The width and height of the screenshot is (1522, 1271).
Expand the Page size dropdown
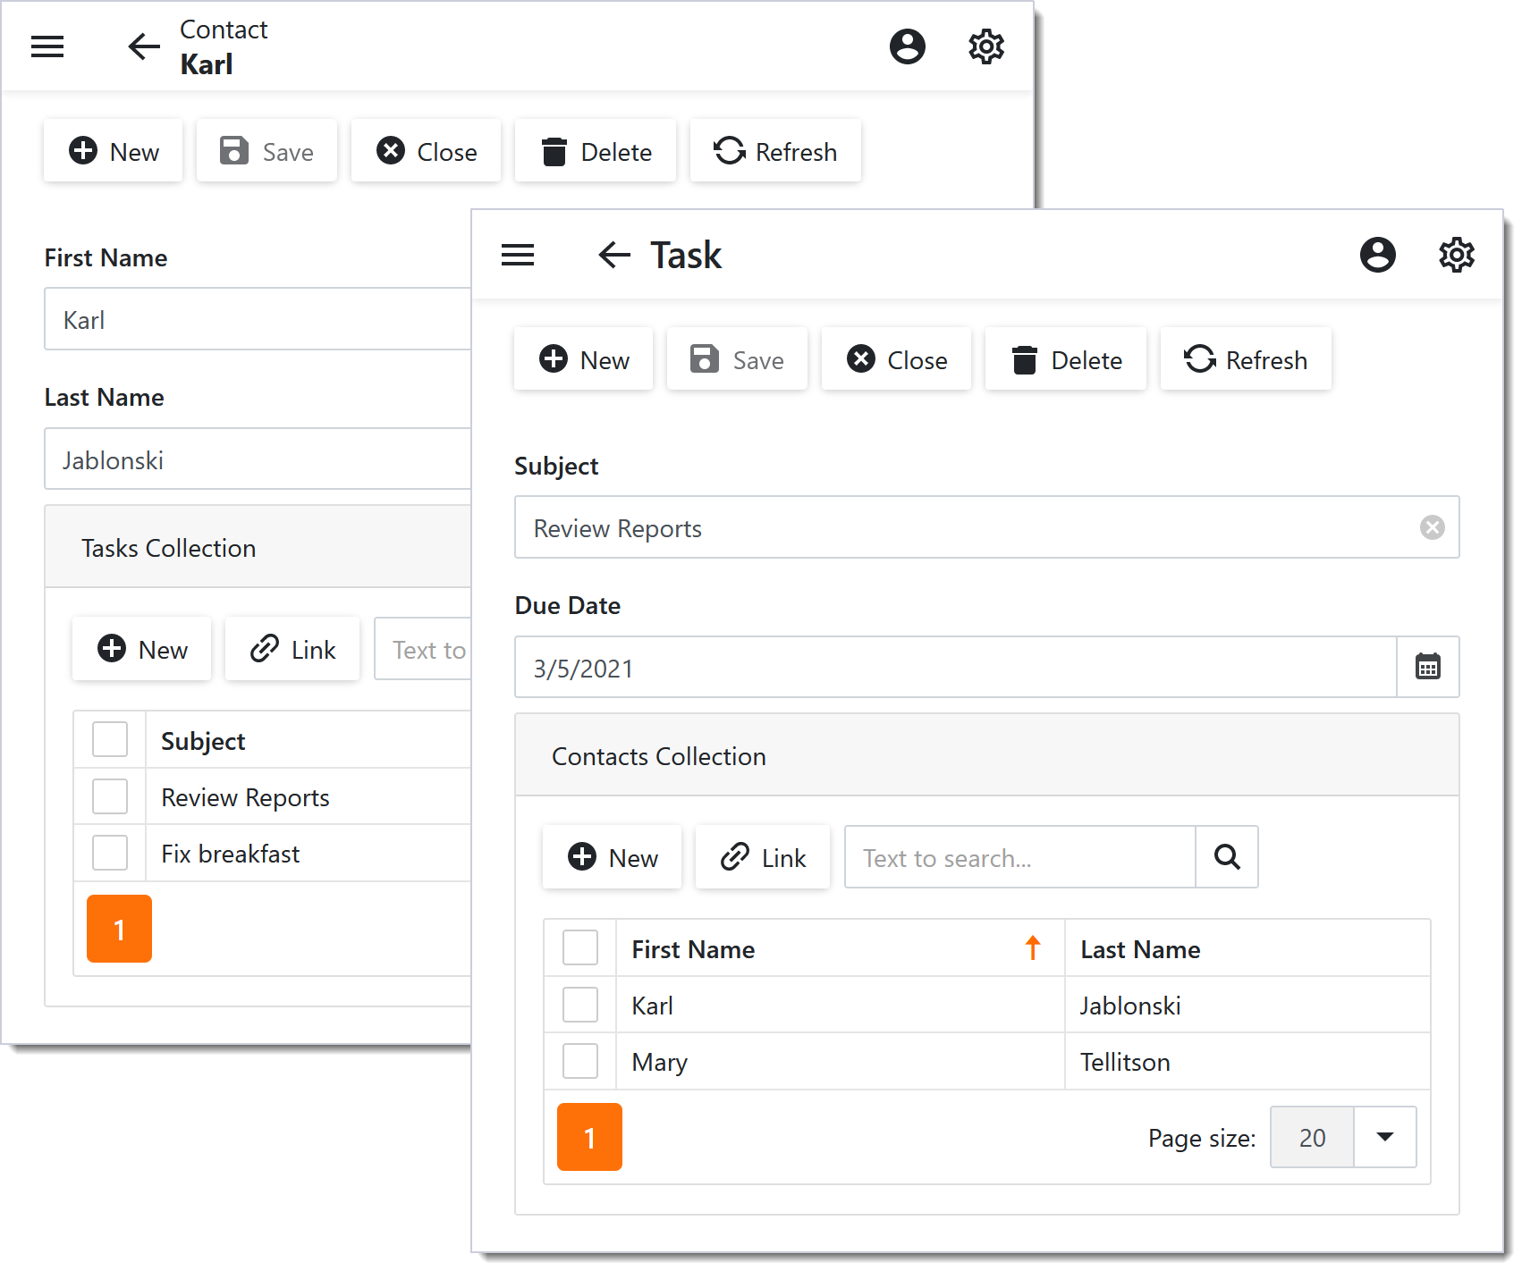tap(1384, 1138)
